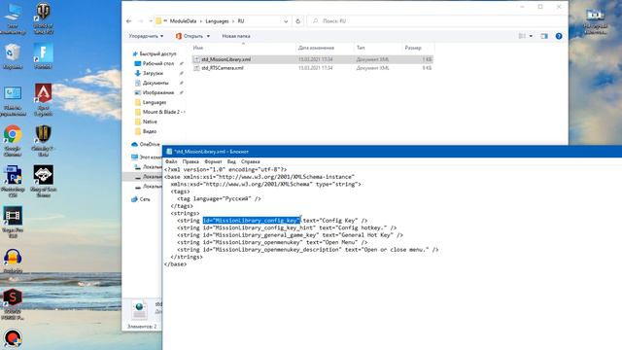
Task: Open This PC desktop icon
Action: coord(13,18)
